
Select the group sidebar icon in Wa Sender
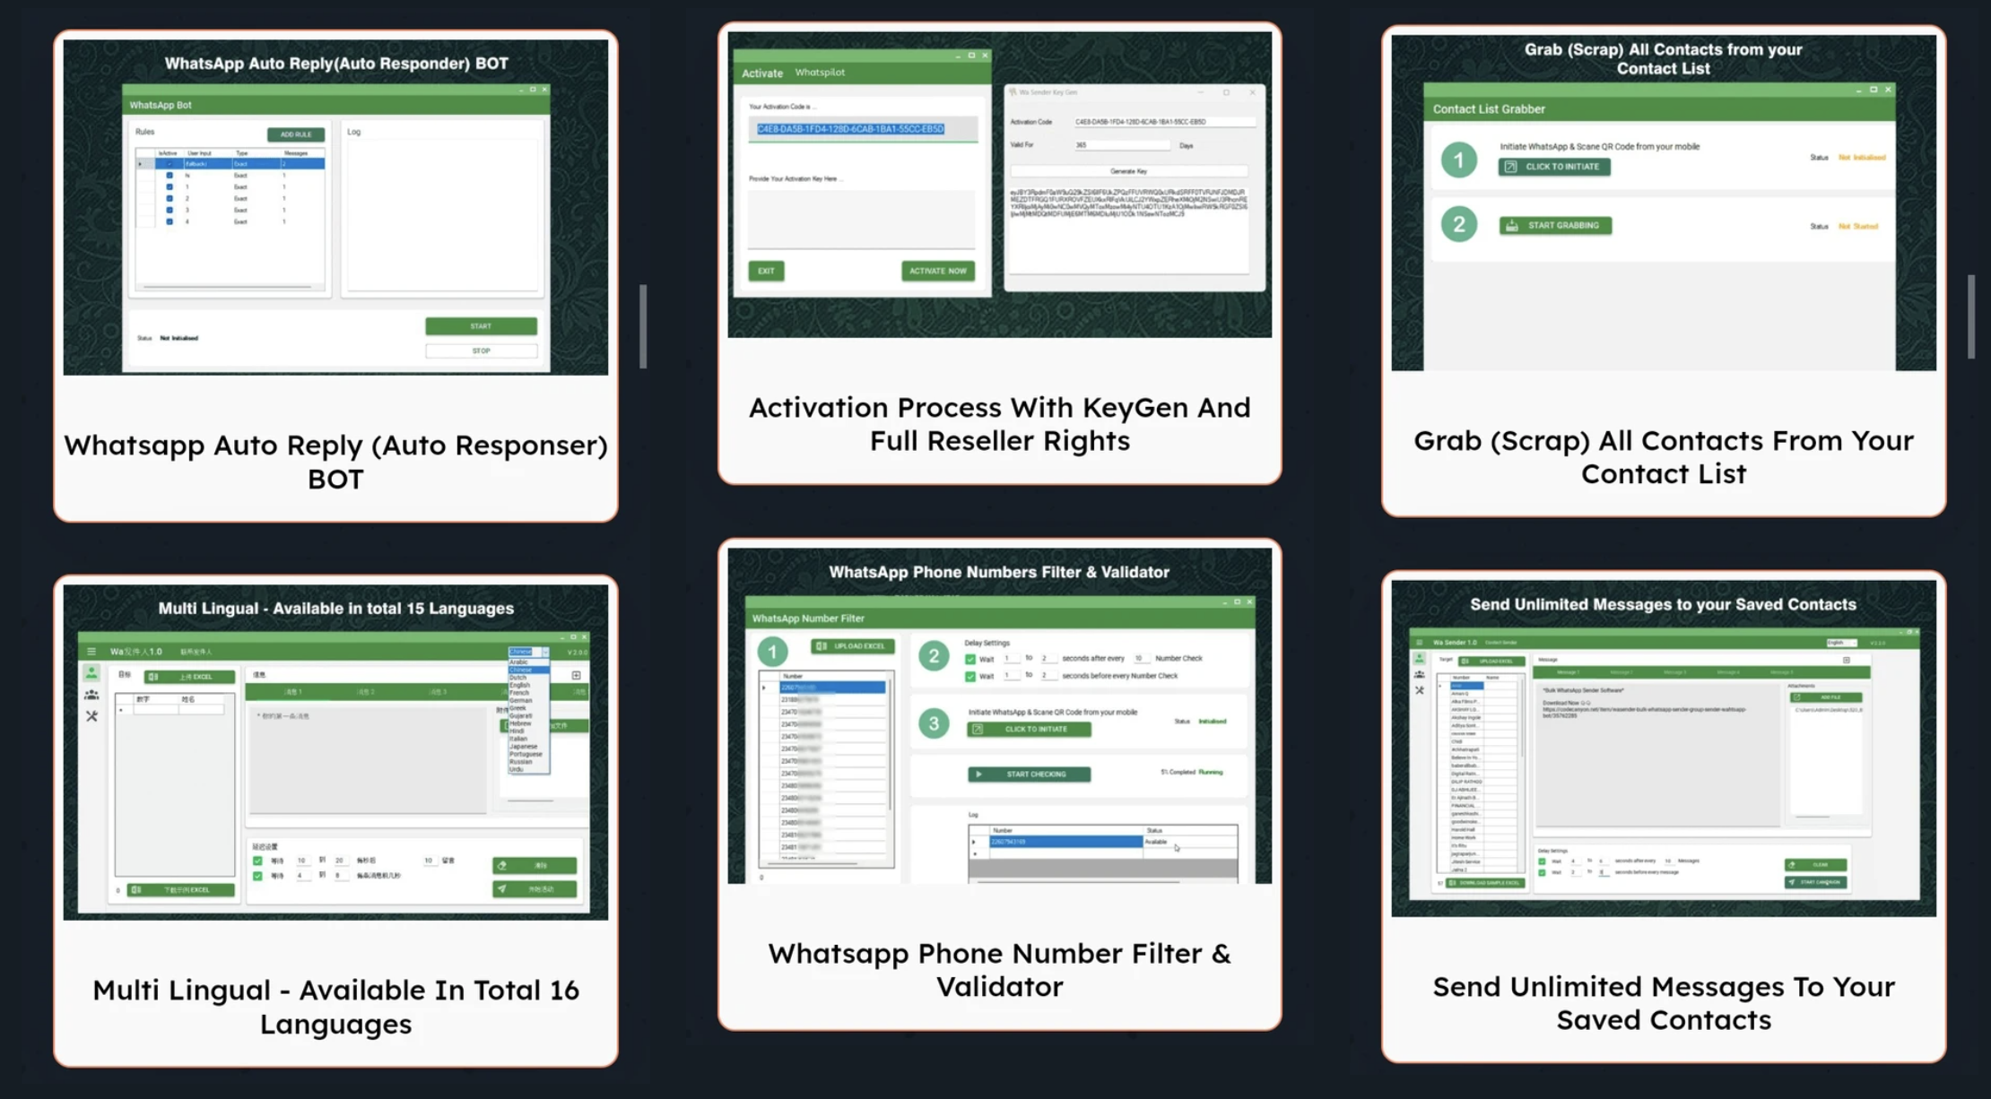click(x=1419, y=674)
